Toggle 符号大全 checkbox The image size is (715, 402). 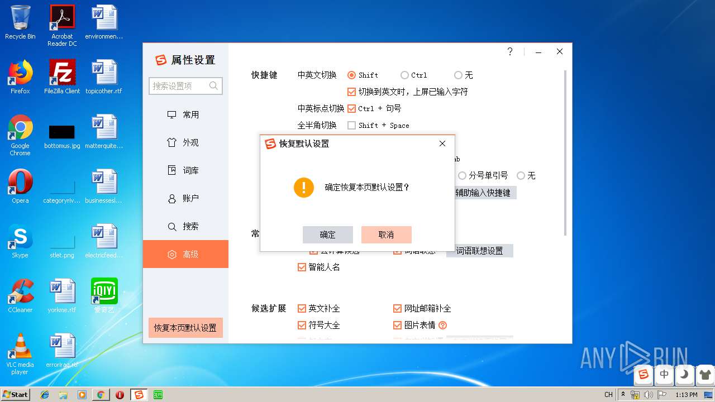tap(302, 325)
